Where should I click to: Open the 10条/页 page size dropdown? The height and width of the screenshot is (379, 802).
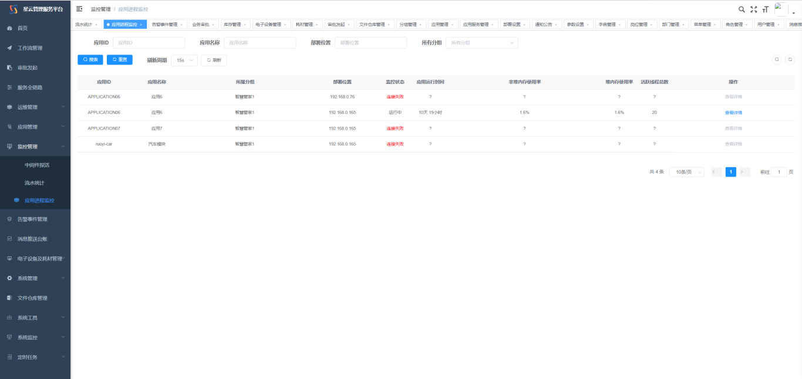point(686,172)
